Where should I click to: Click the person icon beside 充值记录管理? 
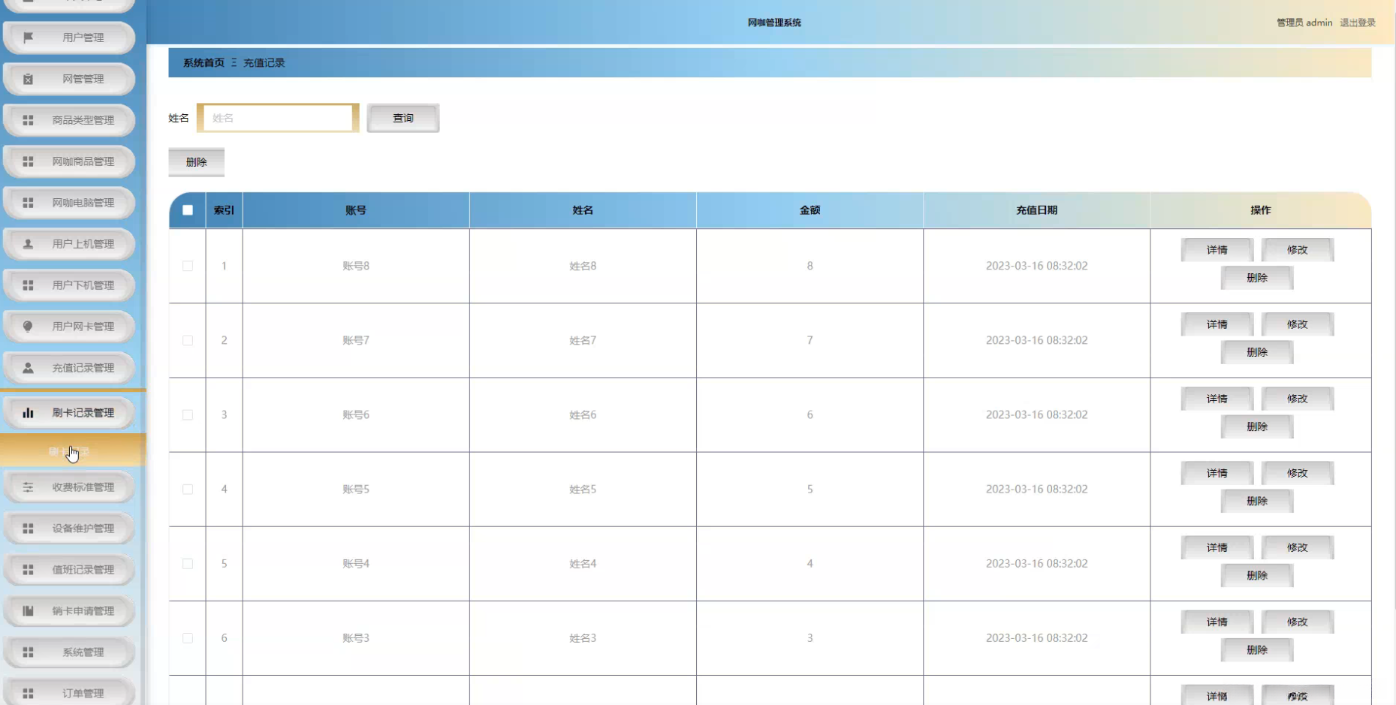(28, 368)
